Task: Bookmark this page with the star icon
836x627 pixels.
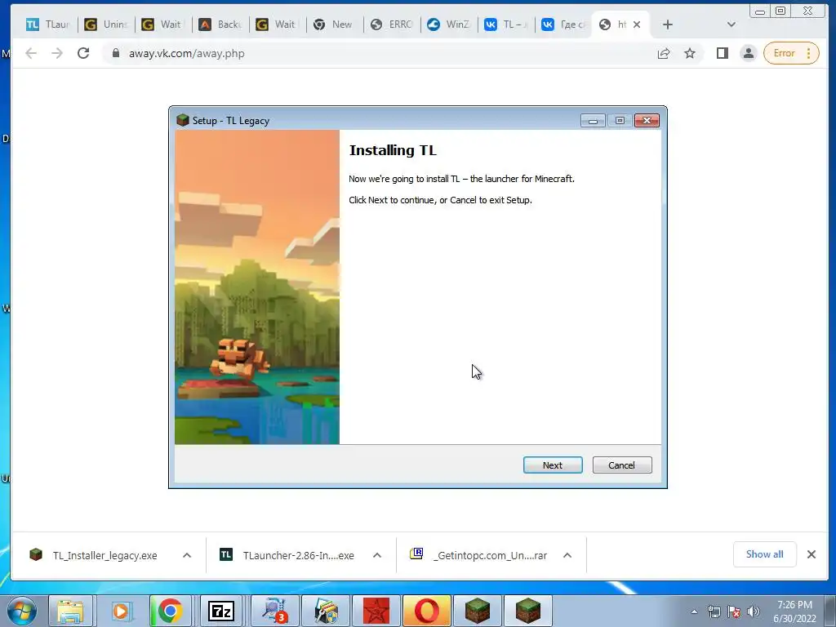Action: point(690,53)
